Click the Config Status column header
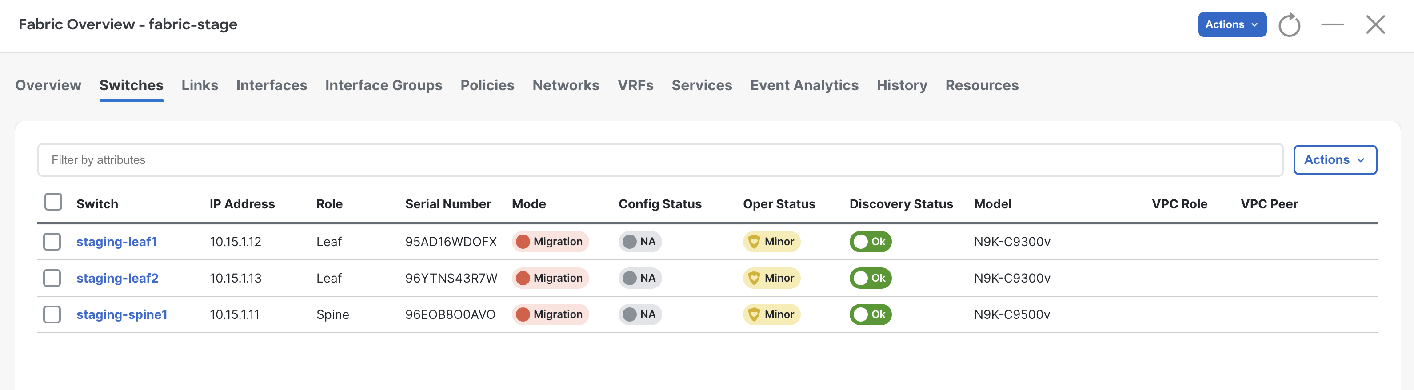 tap(660, 204)
